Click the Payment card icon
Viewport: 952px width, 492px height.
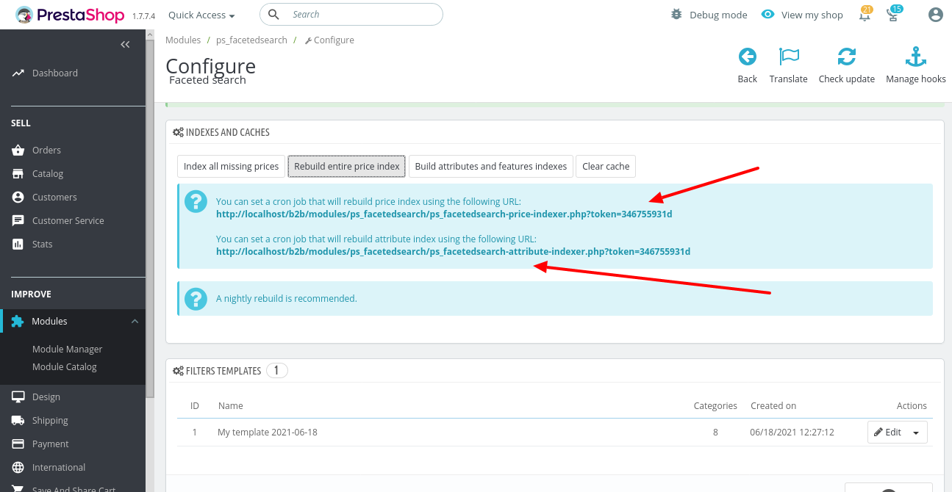tap(18, 444)
